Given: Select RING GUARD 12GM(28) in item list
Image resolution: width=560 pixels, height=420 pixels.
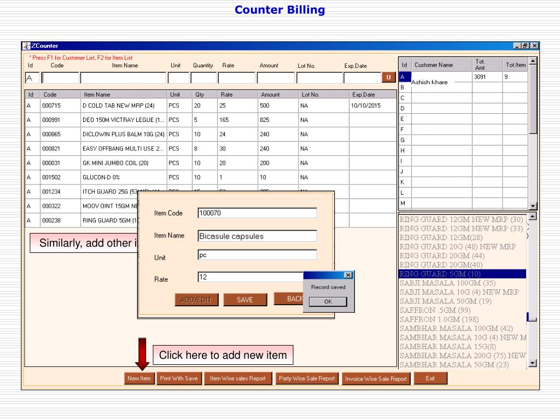Looking at the screenshot, I should click(x=462, y=238).
